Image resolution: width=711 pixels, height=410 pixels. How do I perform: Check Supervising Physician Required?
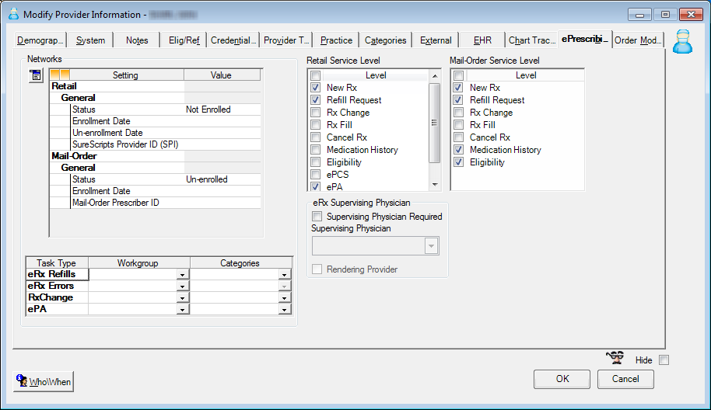[317, 217]
